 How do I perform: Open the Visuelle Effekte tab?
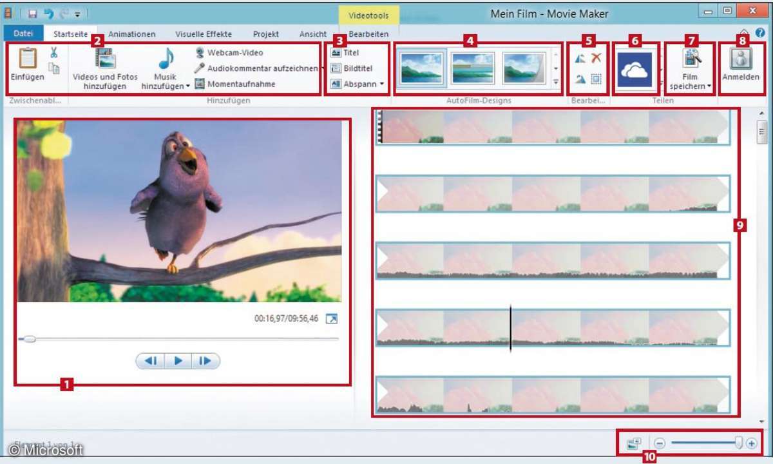click(x=204, y=34)
